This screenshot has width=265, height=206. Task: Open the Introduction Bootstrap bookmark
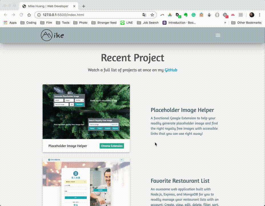click(x=179, y=23)
